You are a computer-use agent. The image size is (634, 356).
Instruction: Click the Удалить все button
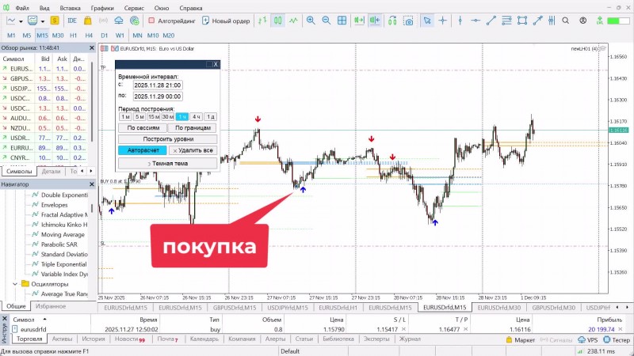point(193,150)
